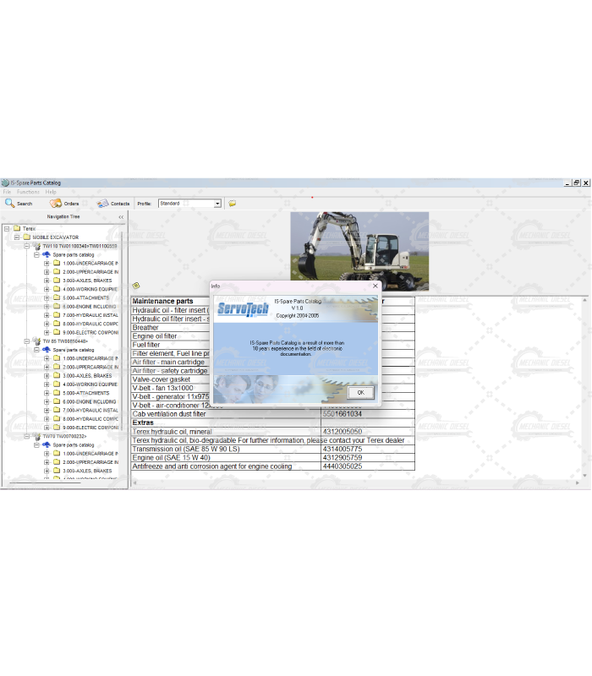The height and width of the screenshot is (676, 592).
Task: Click Spare parts catalog icon under TW 85
Action: 46,349
